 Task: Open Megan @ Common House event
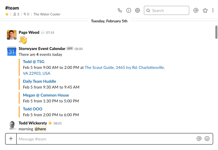point(46,95)
